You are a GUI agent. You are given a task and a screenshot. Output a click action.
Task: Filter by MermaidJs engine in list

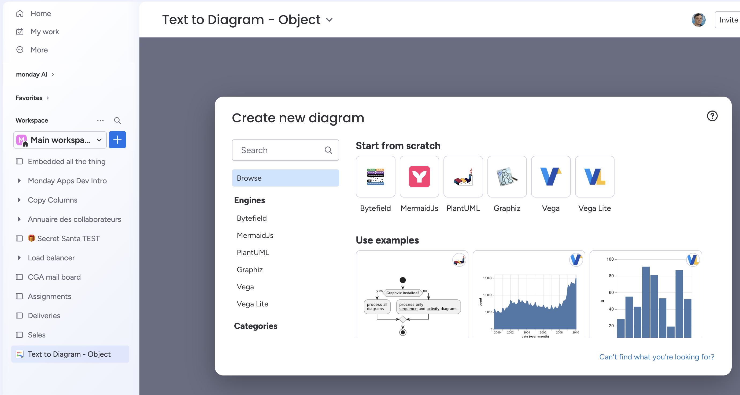[x=255, y=235]
